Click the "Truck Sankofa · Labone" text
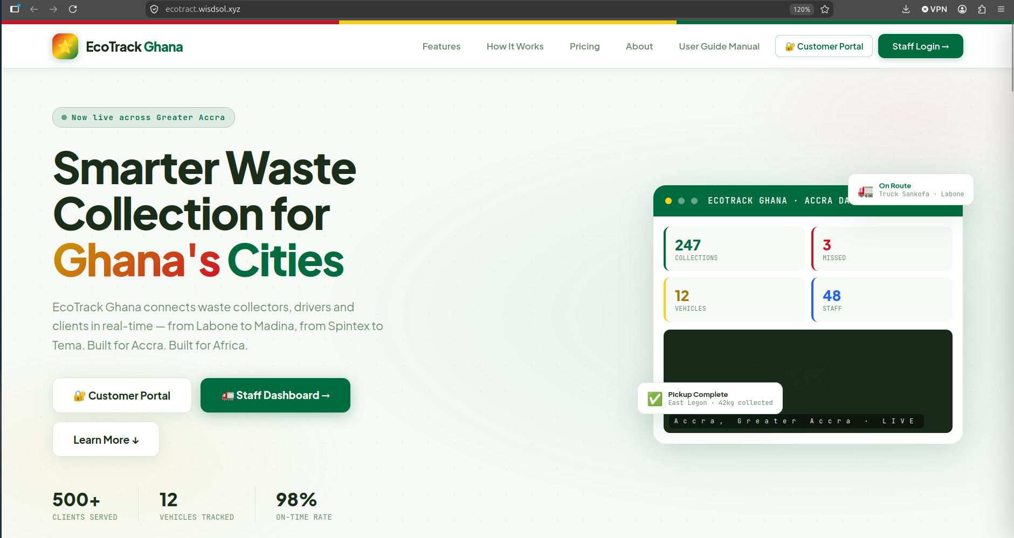 (x=921, y=194)
